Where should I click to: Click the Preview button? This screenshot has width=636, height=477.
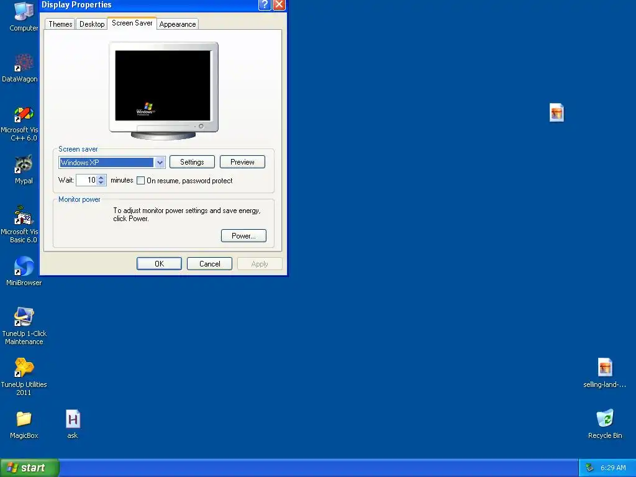point(242,162)
